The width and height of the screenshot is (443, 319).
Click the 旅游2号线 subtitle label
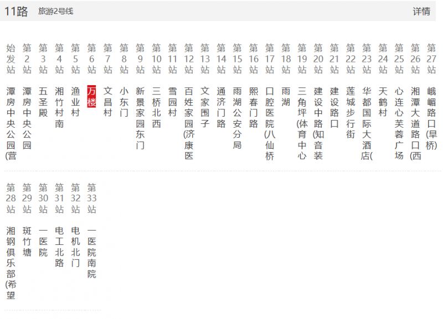[55, 12]
